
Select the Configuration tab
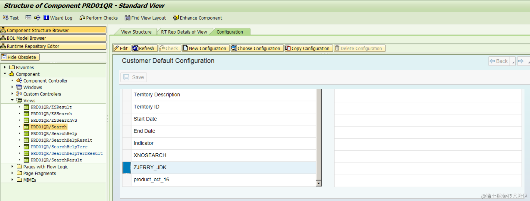[230, 32]
